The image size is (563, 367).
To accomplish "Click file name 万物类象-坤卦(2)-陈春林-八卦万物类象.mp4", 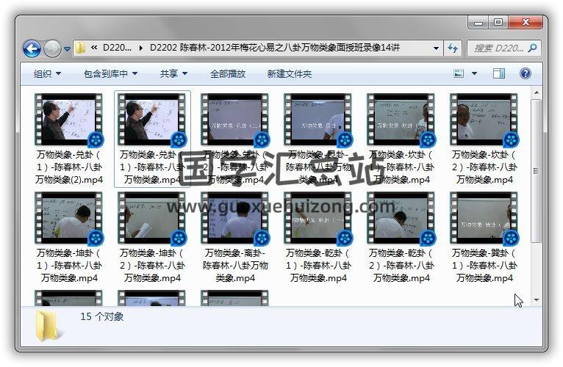I will click(x=152, y=266).
